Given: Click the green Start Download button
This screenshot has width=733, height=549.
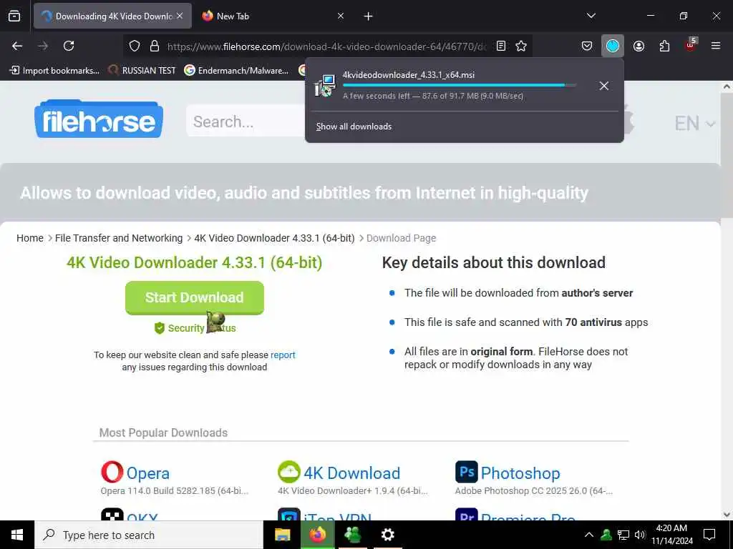Looking at the screenshot, I should (x=195, y=298).
